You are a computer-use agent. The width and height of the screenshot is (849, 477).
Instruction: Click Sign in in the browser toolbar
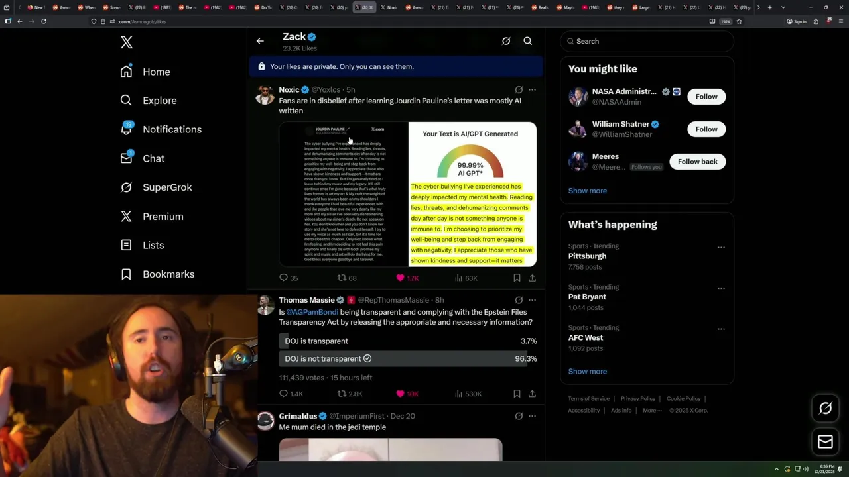[797, 21]
